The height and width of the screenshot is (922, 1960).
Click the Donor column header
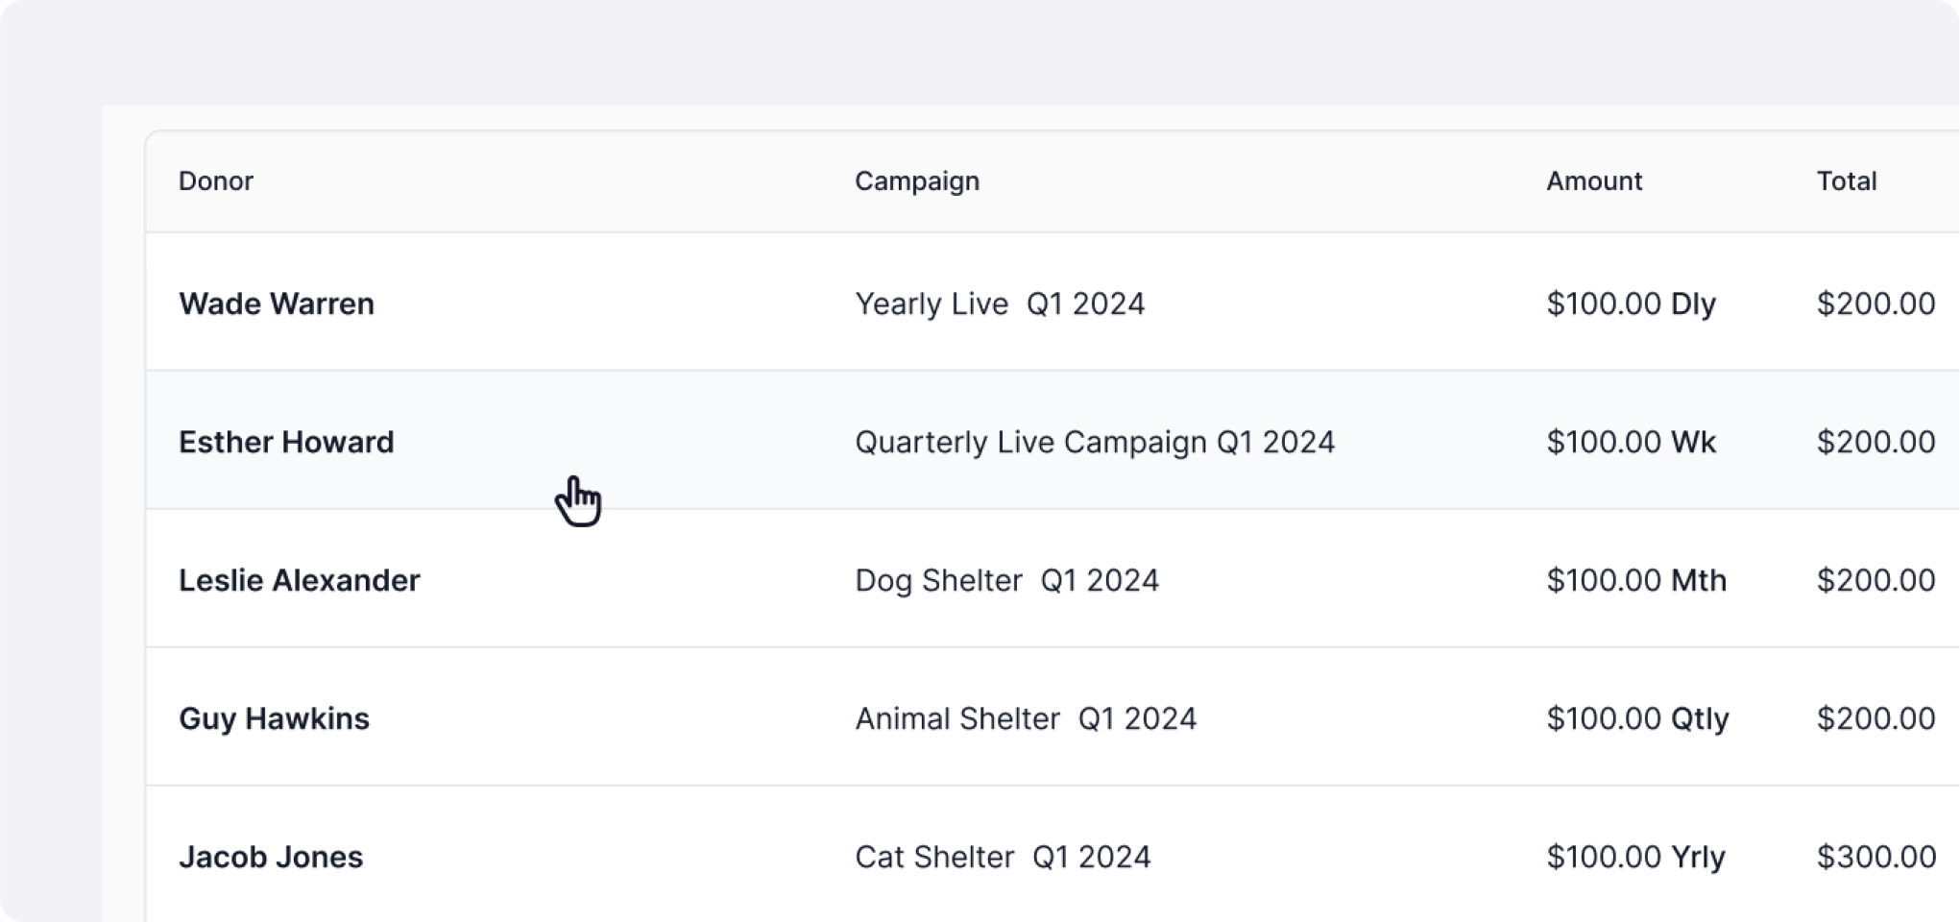(x=216, y=182)
